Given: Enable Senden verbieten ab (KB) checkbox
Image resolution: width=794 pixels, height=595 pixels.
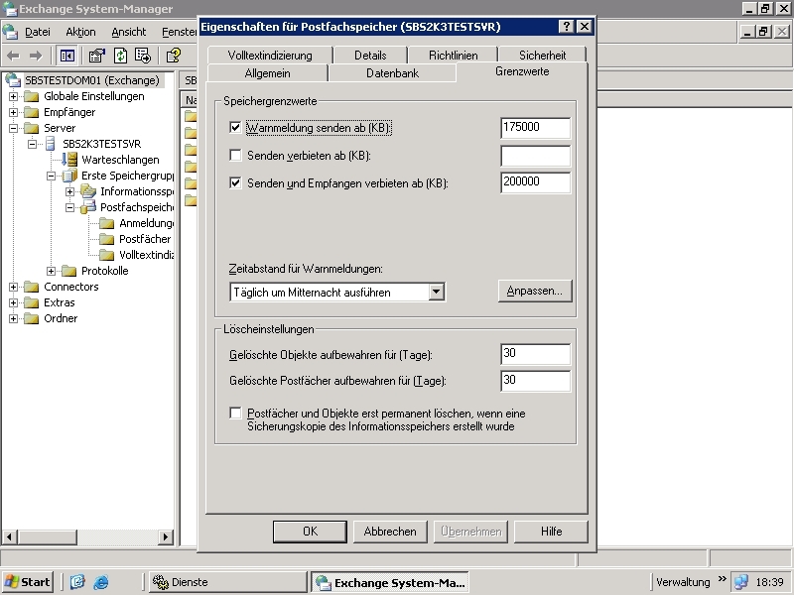Looking at the screenshot, I should 235,155.
